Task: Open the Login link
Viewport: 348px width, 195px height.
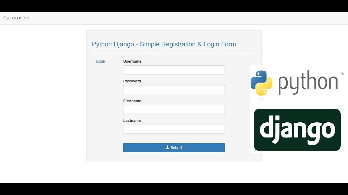Action: (100, 61)
